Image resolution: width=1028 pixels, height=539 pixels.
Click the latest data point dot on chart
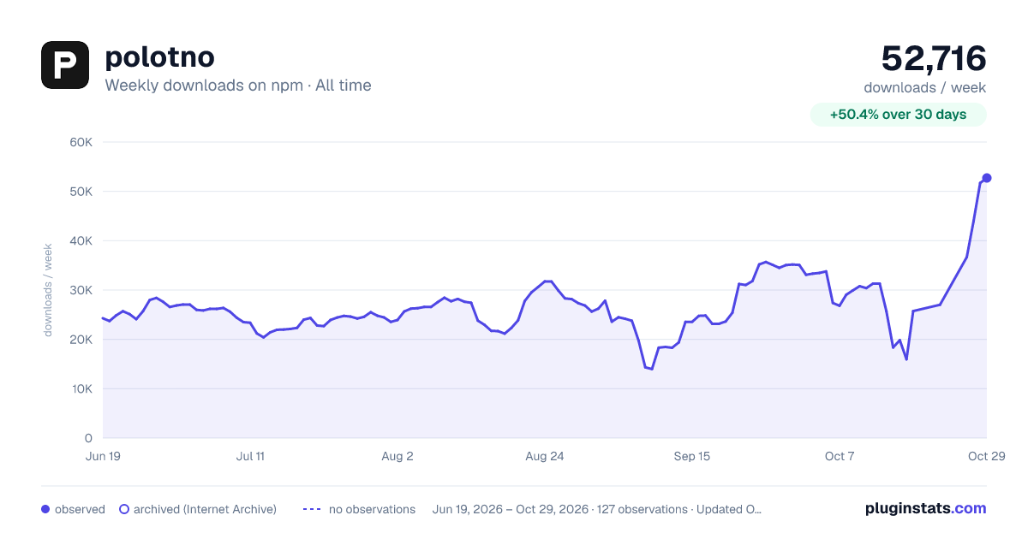pos(987,178)
